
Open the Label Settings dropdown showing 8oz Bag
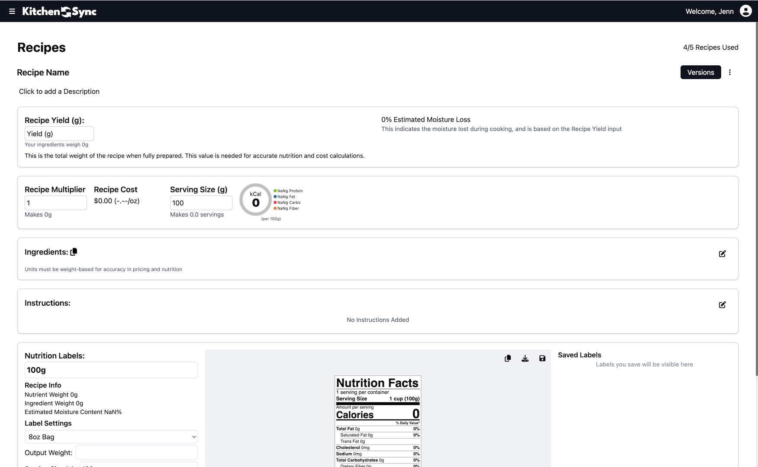pos(111,437)
